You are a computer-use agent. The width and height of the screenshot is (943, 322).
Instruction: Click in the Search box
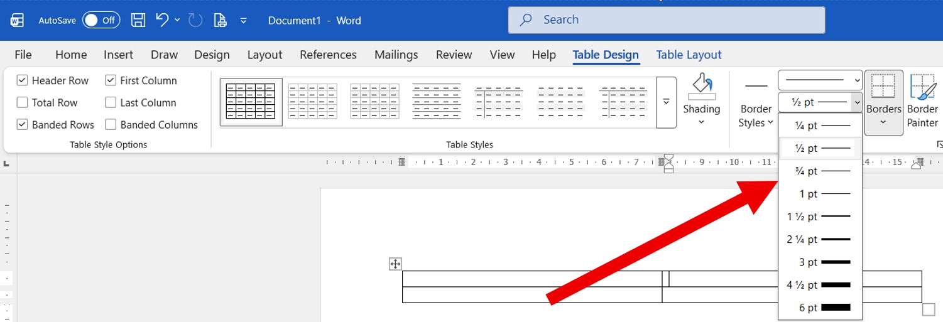click(666, 19)
